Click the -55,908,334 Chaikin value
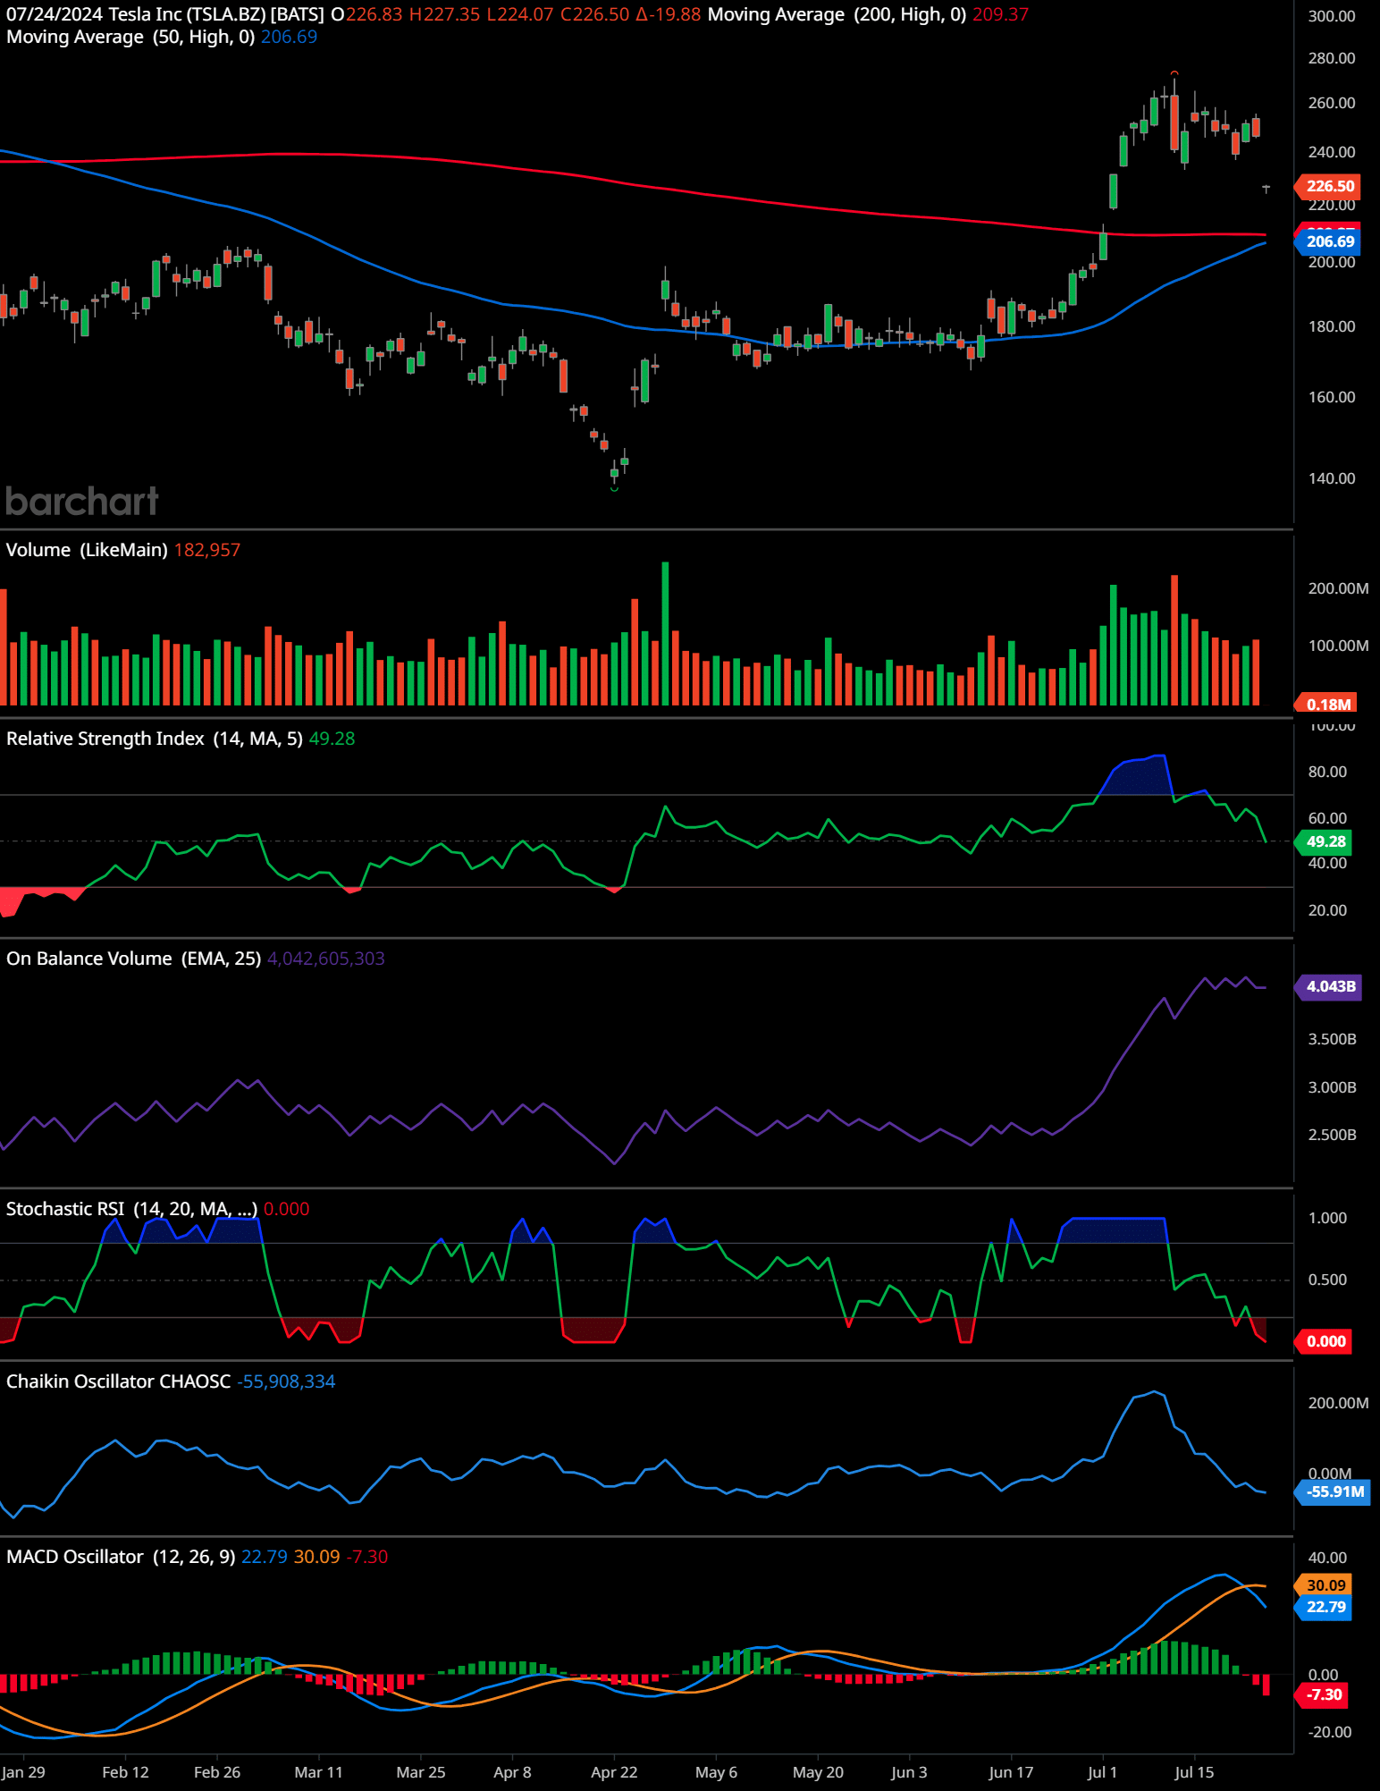 (286, 1381)
